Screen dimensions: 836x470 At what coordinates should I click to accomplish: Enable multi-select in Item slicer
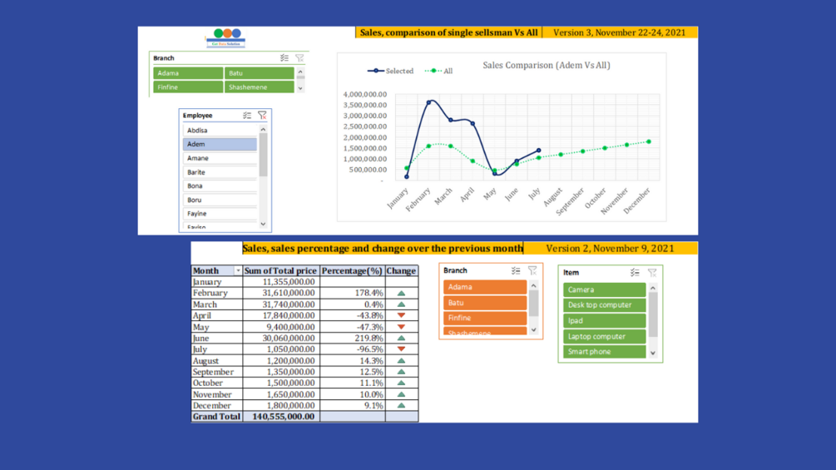coord(635,272)
